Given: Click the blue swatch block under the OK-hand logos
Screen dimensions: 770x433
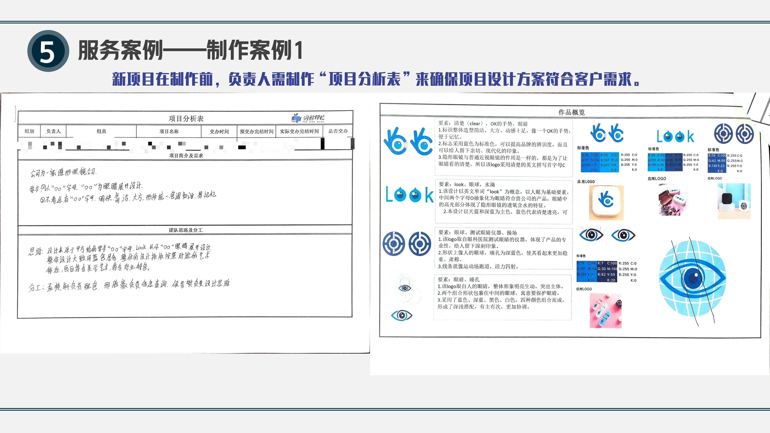Looking at the screenshot, I should pyautogui.click(x=600, y=162).
